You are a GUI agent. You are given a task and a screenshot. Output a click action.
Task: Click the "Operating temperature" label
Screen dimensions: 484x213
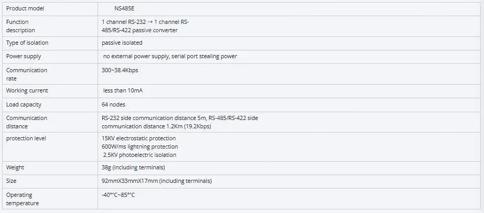[x=22, y=199]
